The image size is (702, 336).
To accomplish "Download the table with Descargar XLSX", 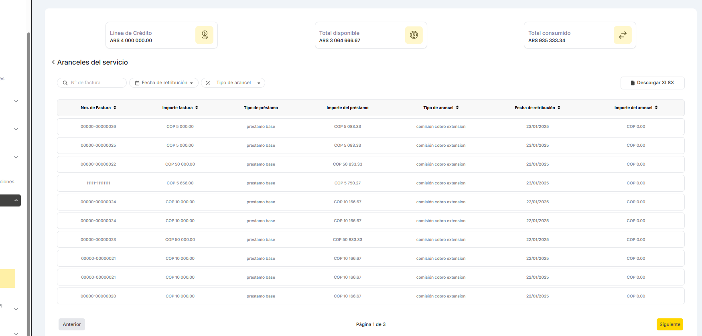I will (652, 83).
